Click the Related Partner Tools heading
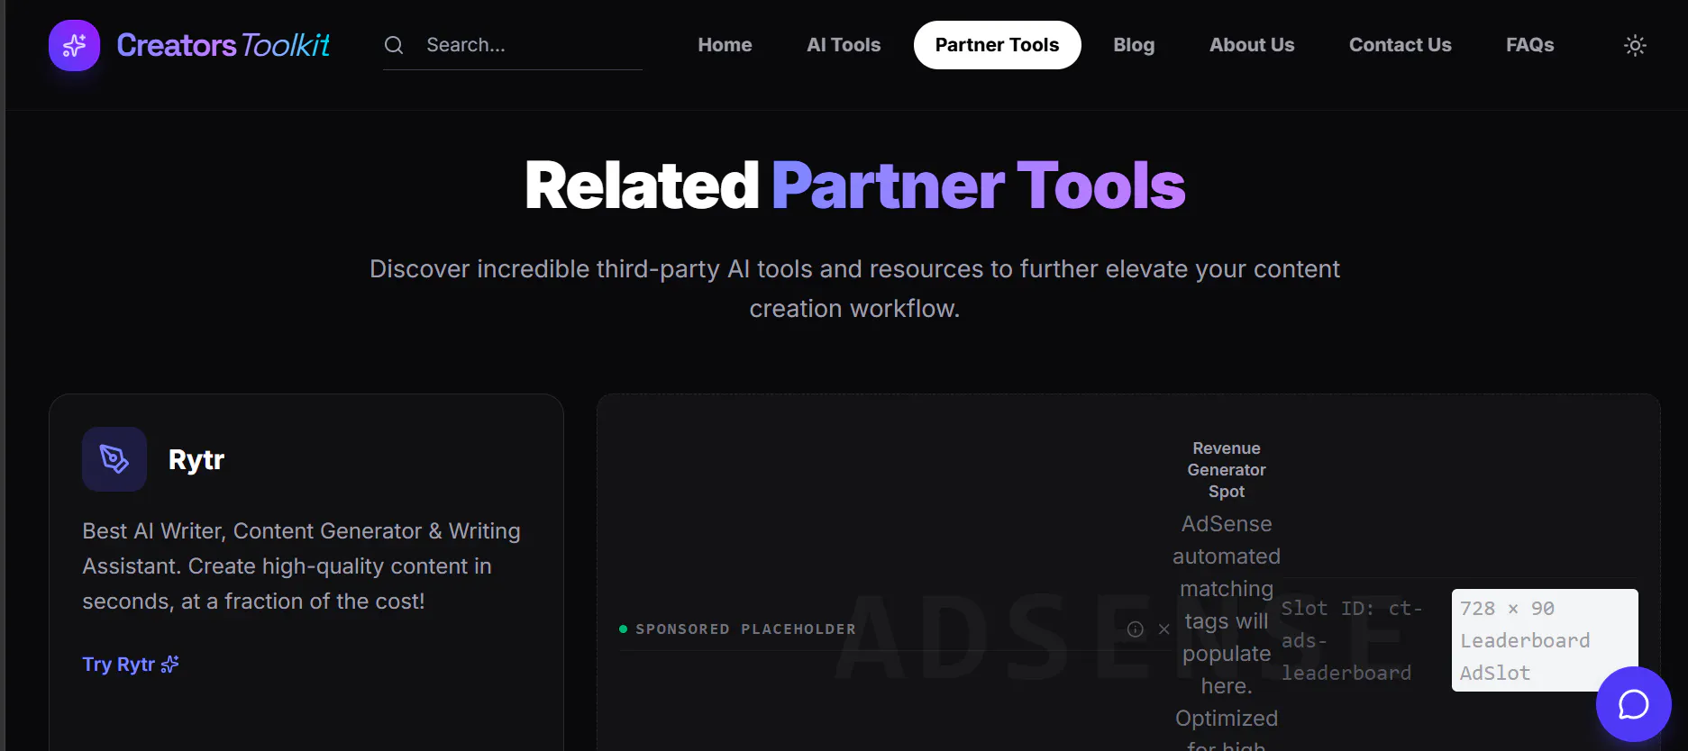Screen dimensions: 1688x751 [x=854, y=185]
